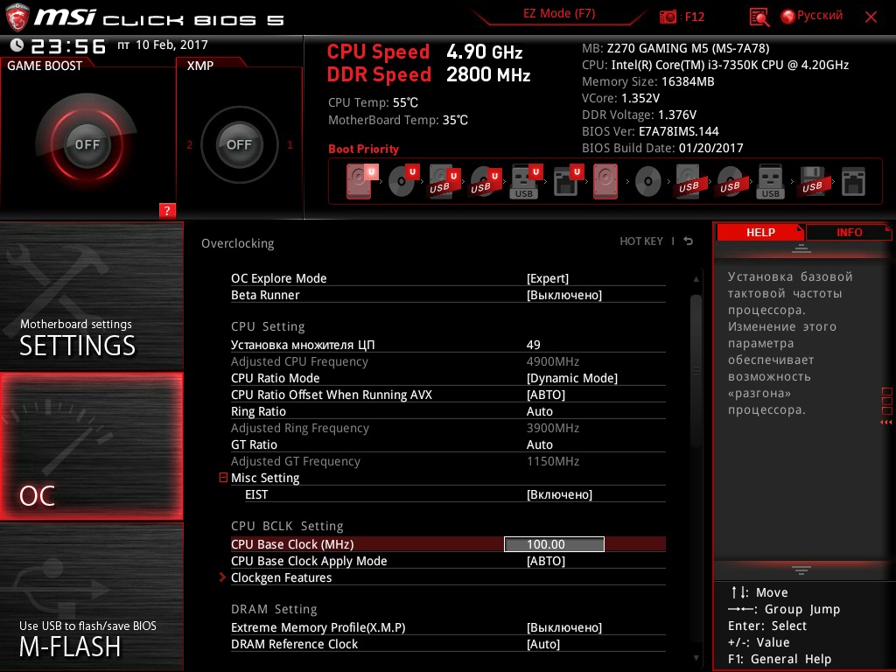Click the back arrow beside HOT KEY
The height and width of the screenshot is (672, 896).
(689, 241)
